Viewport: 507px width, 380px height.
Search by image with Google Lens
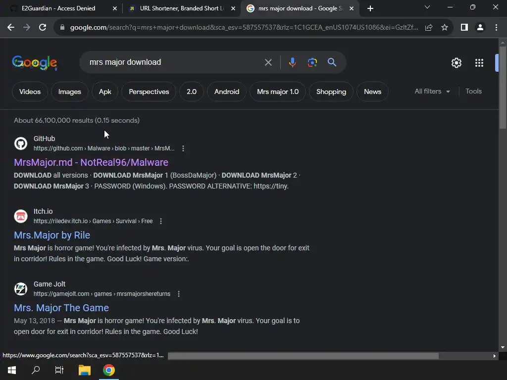click(312, 62)
